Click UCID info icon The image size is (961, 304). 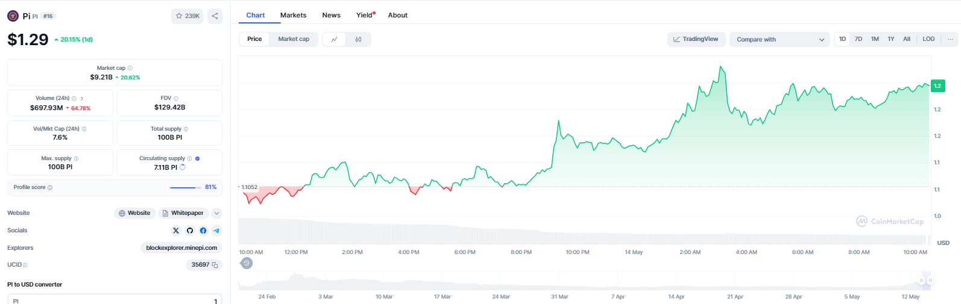[25, 265]
